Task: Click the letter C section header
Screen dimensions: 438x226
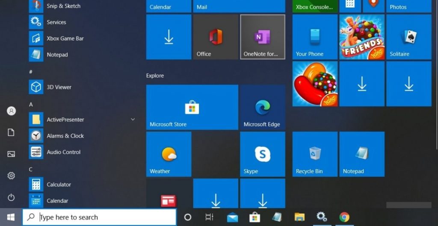Action: (x=31, y=169)
